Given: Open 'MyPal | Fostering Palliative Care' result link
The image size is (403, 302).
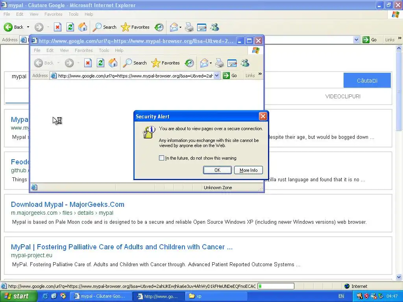Looking at the screenshot, I should click(122, 247).
